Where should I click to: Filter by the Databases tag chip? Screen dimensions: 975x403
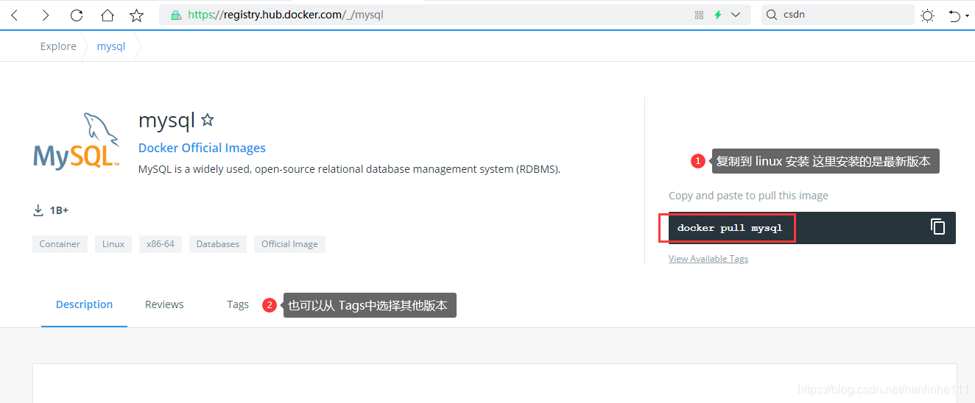pos(218,244)
